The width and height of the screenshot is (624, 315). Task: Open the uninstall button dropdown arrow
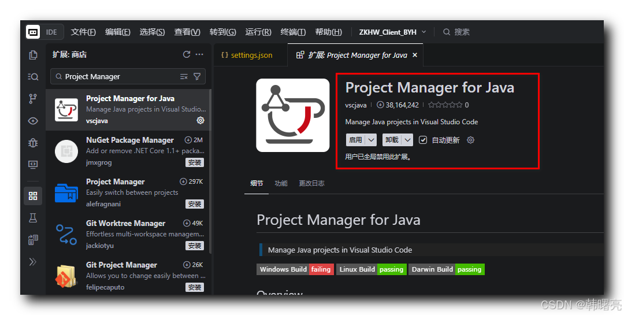(x=407, y=140)
